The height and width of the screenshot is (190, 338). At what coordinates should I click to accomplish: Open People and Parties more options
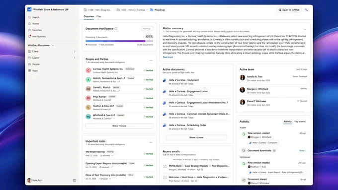[151, 61]
